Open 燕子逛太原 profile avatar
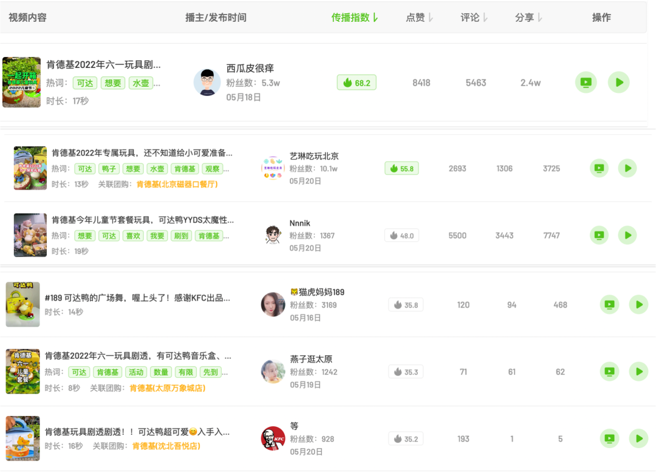The height and width of the screenshot is (473, 656). click(273, 372)
